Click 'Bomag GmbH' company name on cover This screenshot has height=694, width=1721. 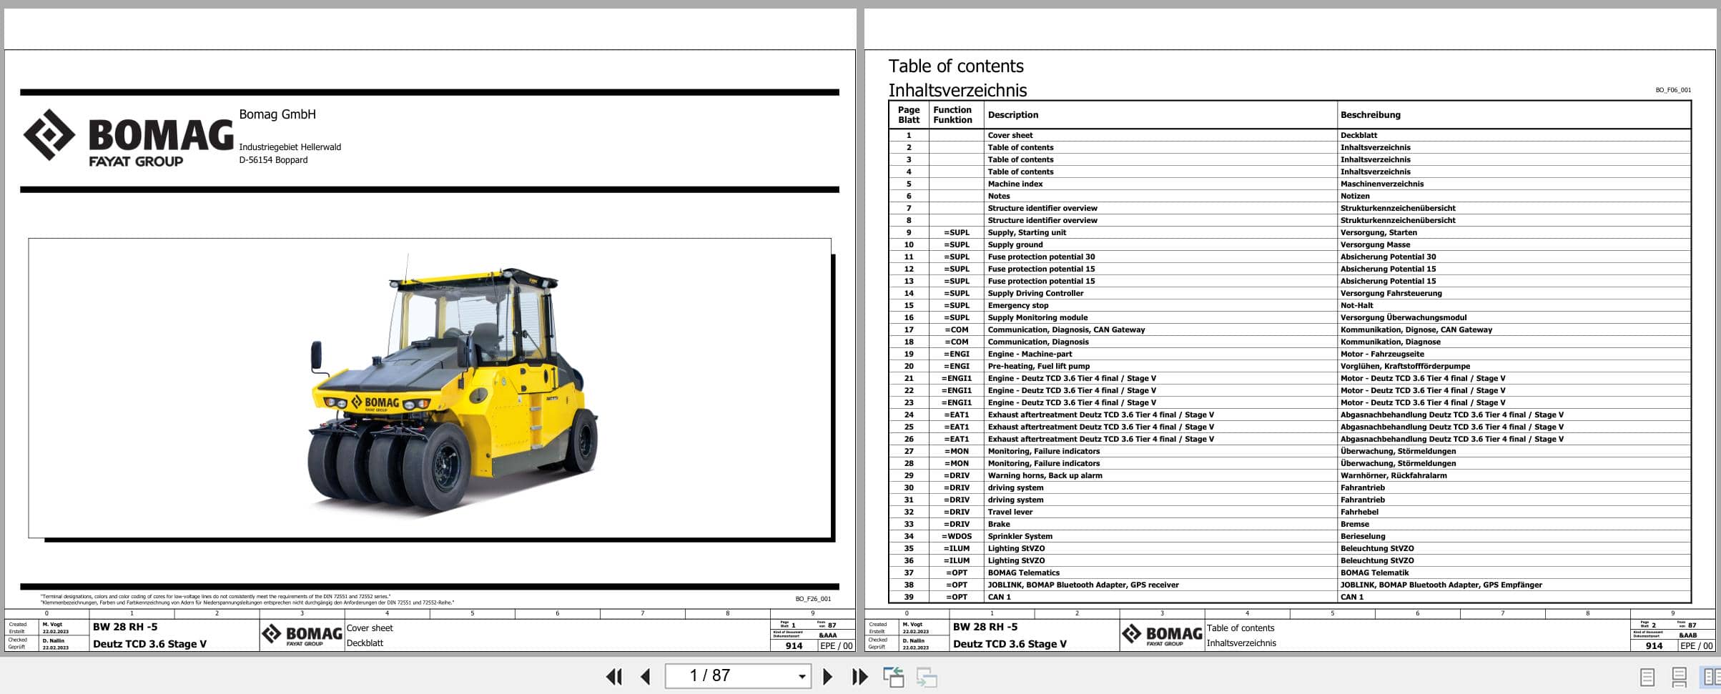(277, 114)
